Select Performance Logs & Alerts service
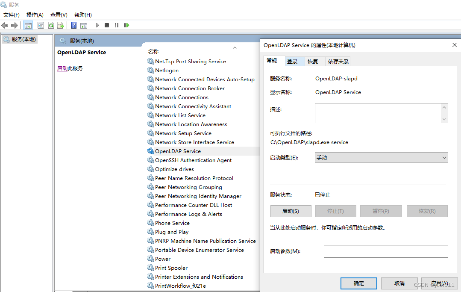 point(188,214)
